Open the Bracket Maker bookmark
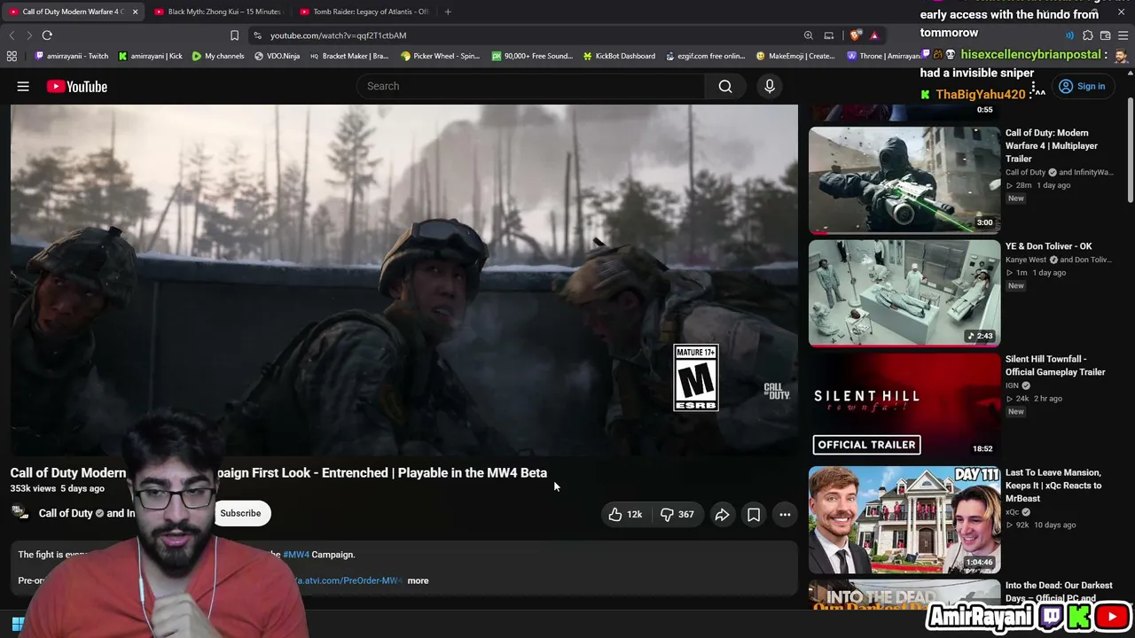Viewport: 1135px width, 638px height. pos(348,56)
